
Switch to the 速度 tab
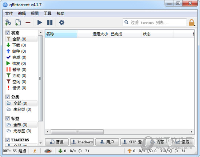(x=183, y=142)
